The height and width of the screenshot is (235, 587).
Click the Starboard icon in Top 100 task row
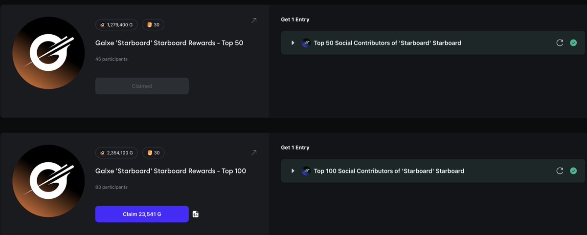coord(306,171)
